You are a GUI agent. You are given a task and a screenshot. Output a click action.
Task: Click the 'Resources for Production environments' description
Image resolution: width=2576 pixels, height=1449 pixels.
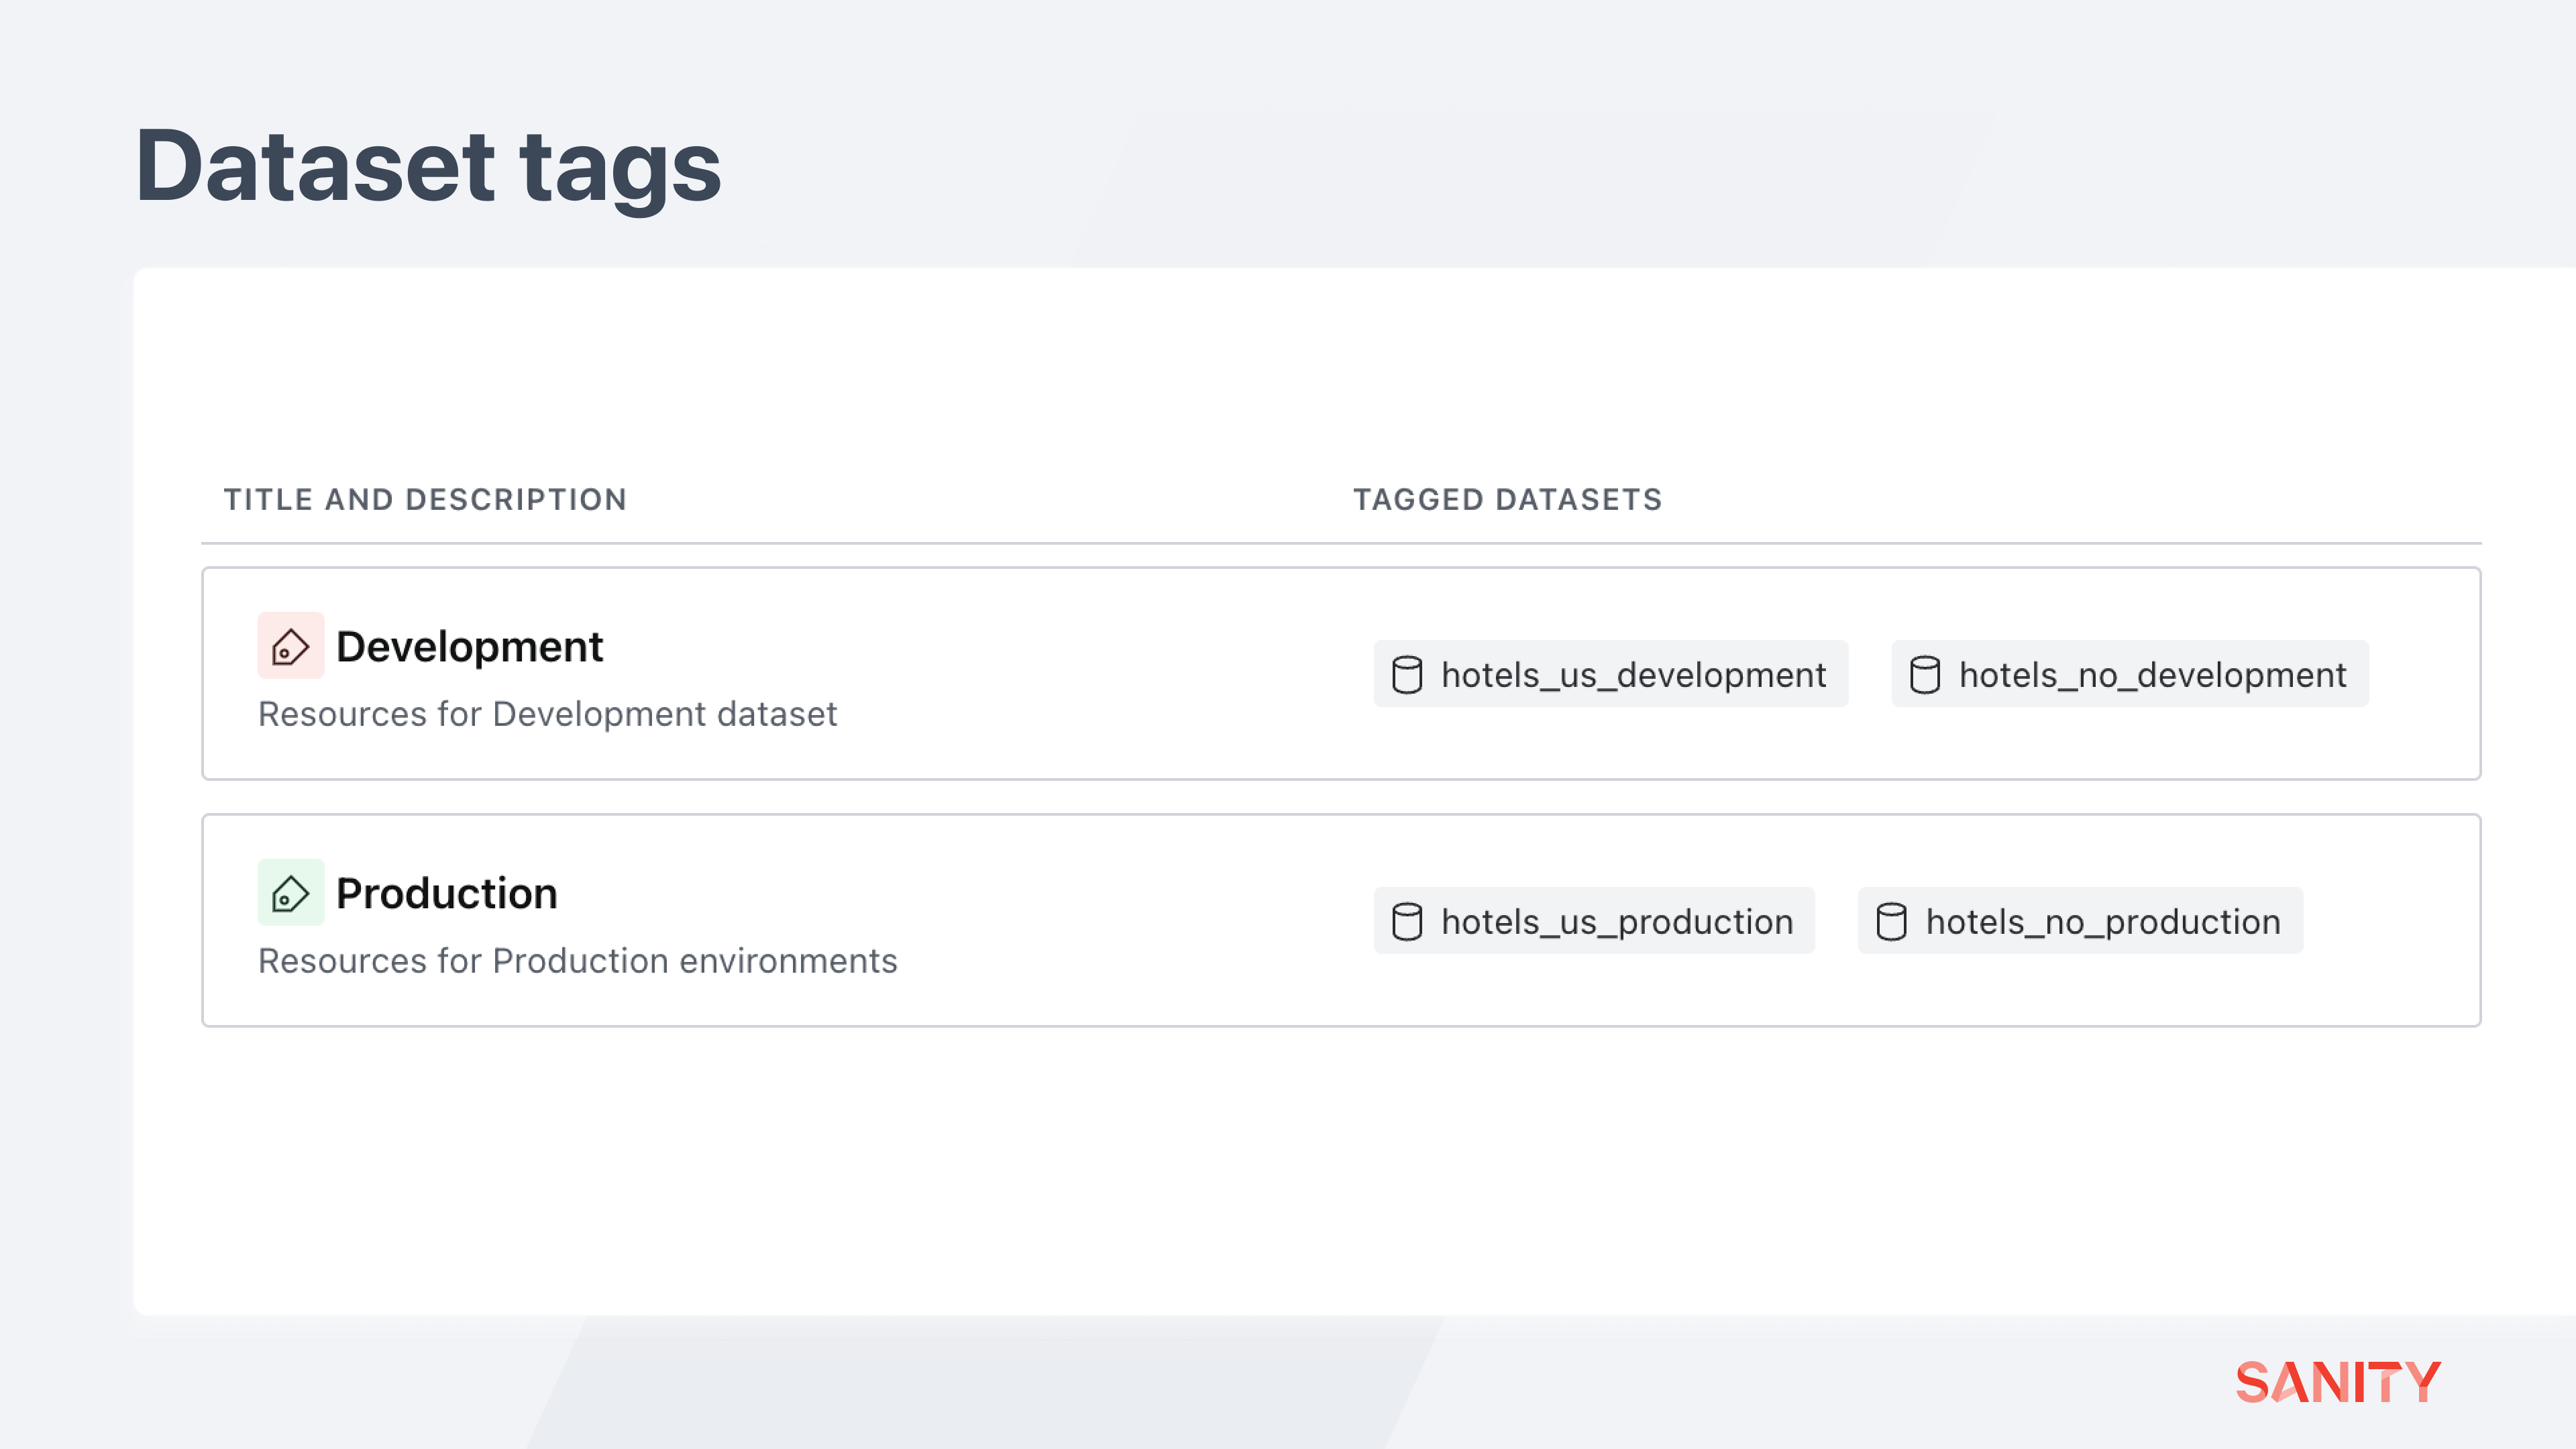pyautogui.click(x=577, y=960)
